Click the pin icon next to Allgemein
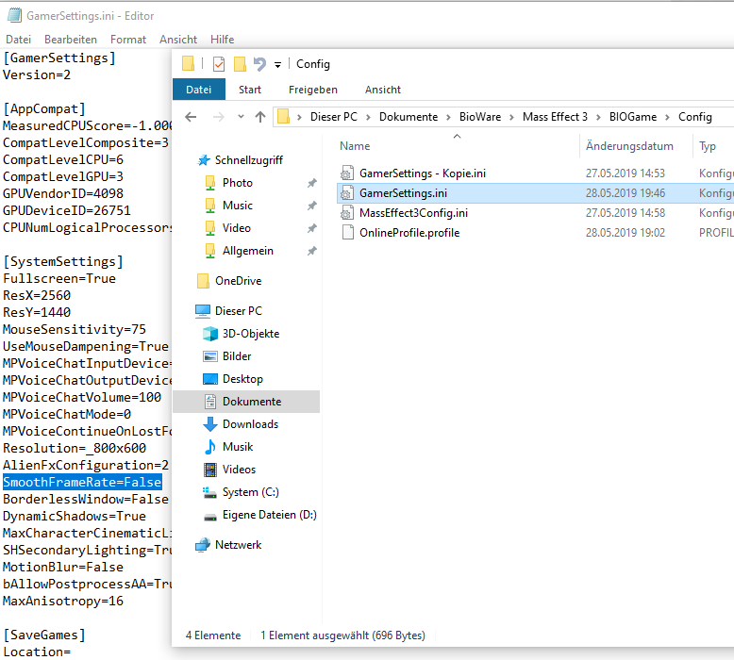The image size is (734, 660). 311,251
